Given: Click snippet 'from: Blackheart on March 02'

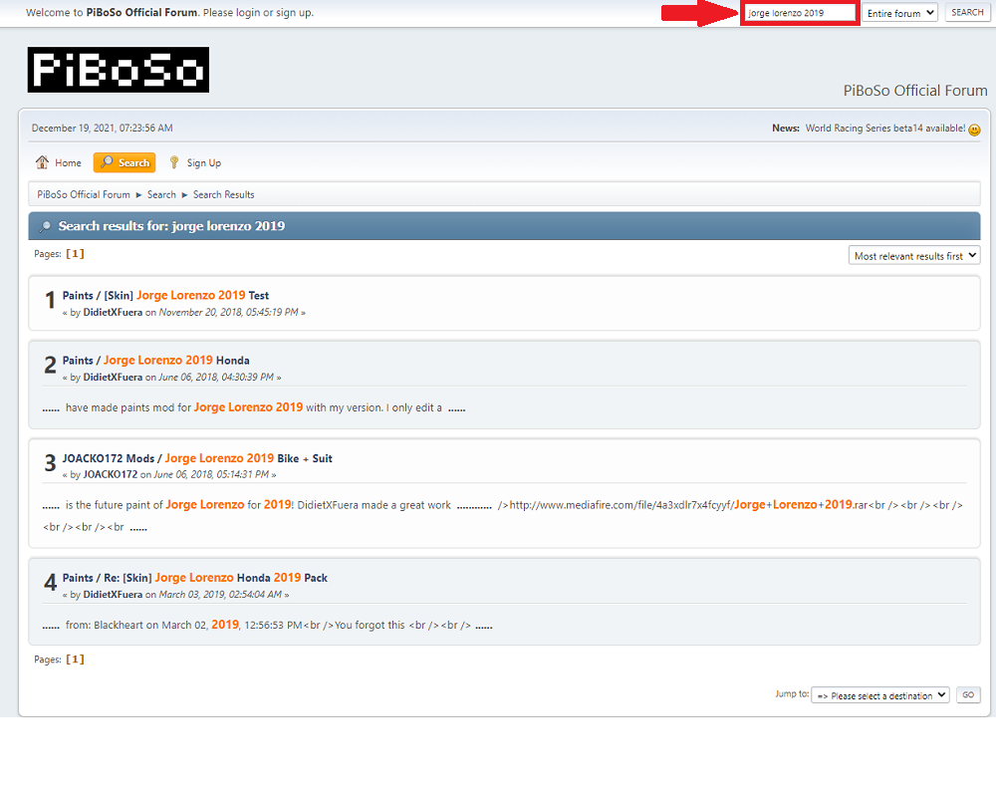Looking at the screenshot, I should point(136,625).
